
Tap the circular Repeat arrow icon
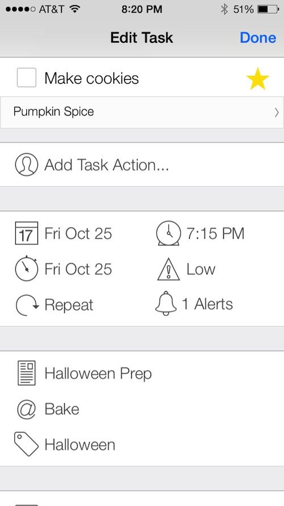tap(27, 305)
